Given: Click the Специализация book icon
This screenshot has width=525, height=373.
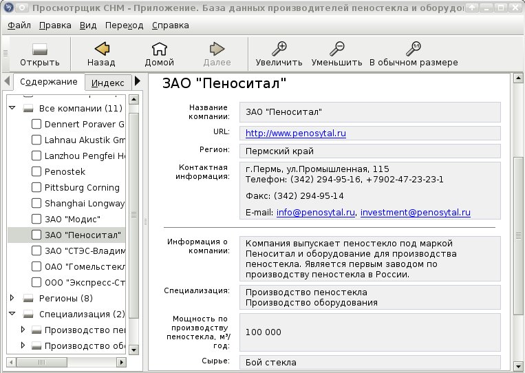Looking at the screenshot, I should pos(28,314).
